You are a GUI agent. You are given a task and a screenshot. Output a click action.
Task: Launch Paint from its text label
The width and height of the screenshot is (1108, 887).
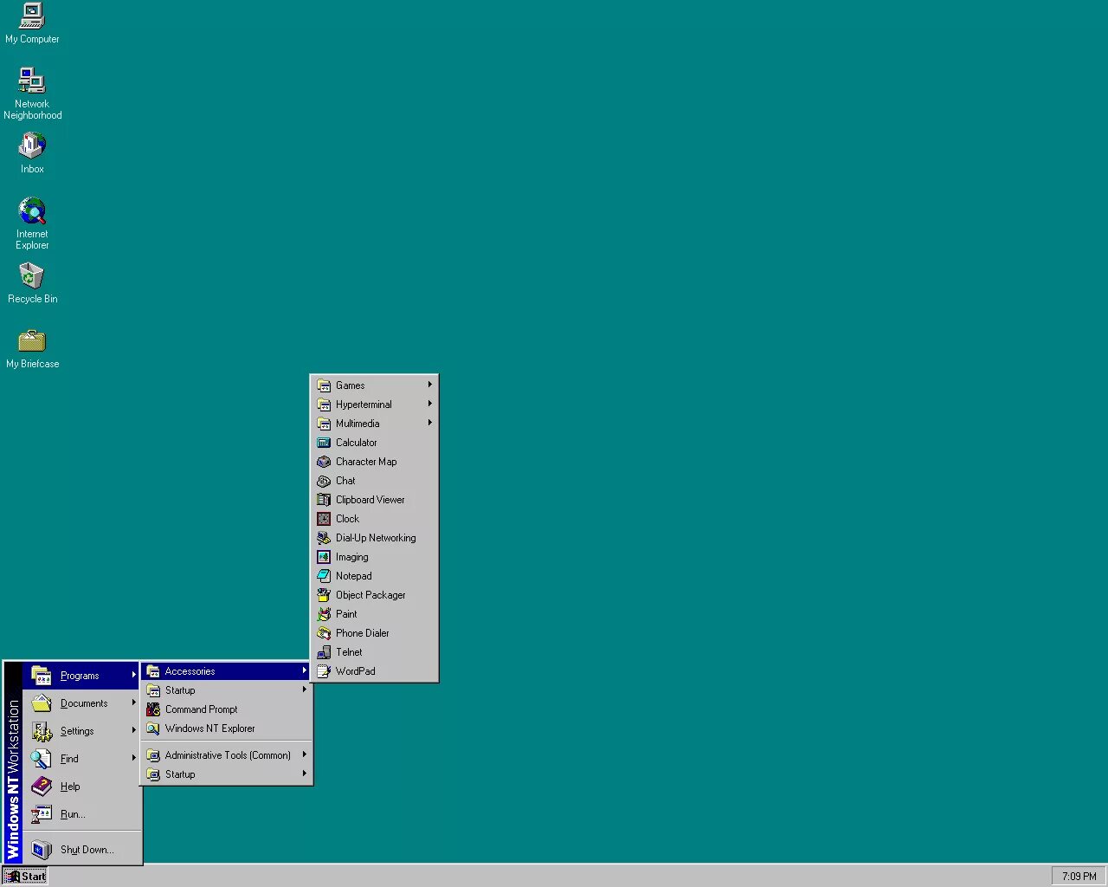point(346,614)
